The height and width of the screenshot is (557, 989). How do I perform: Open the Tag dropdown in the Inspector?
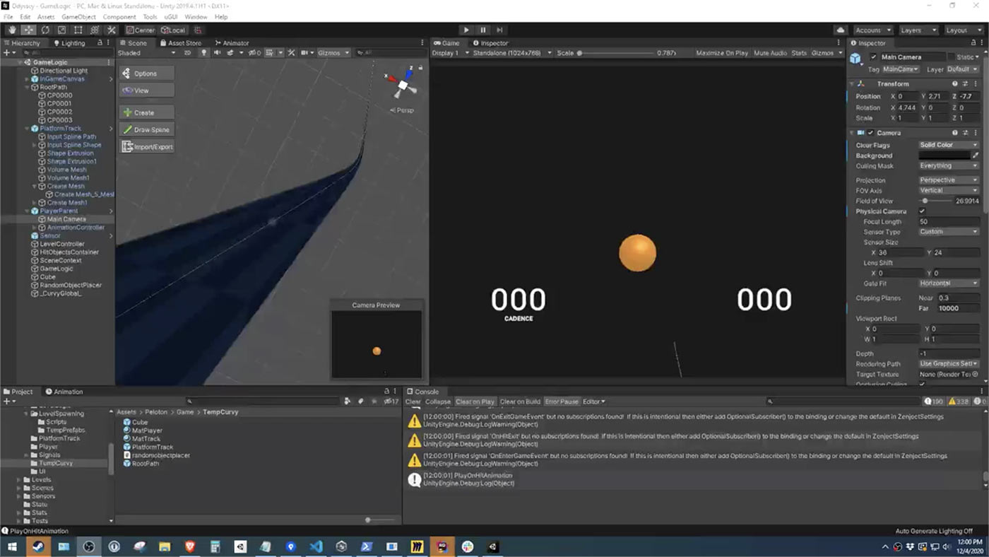click(901, 69)
